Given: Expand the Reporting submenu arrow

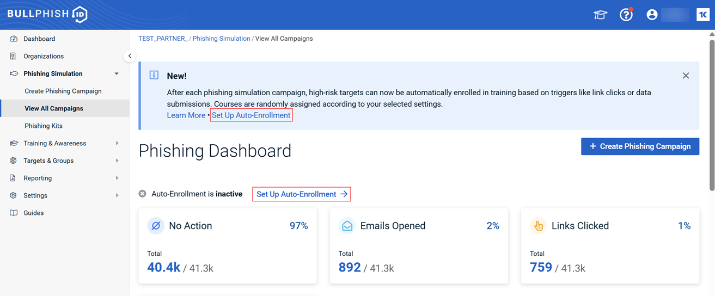Looking at the screenshot, I should coord(117,178).
